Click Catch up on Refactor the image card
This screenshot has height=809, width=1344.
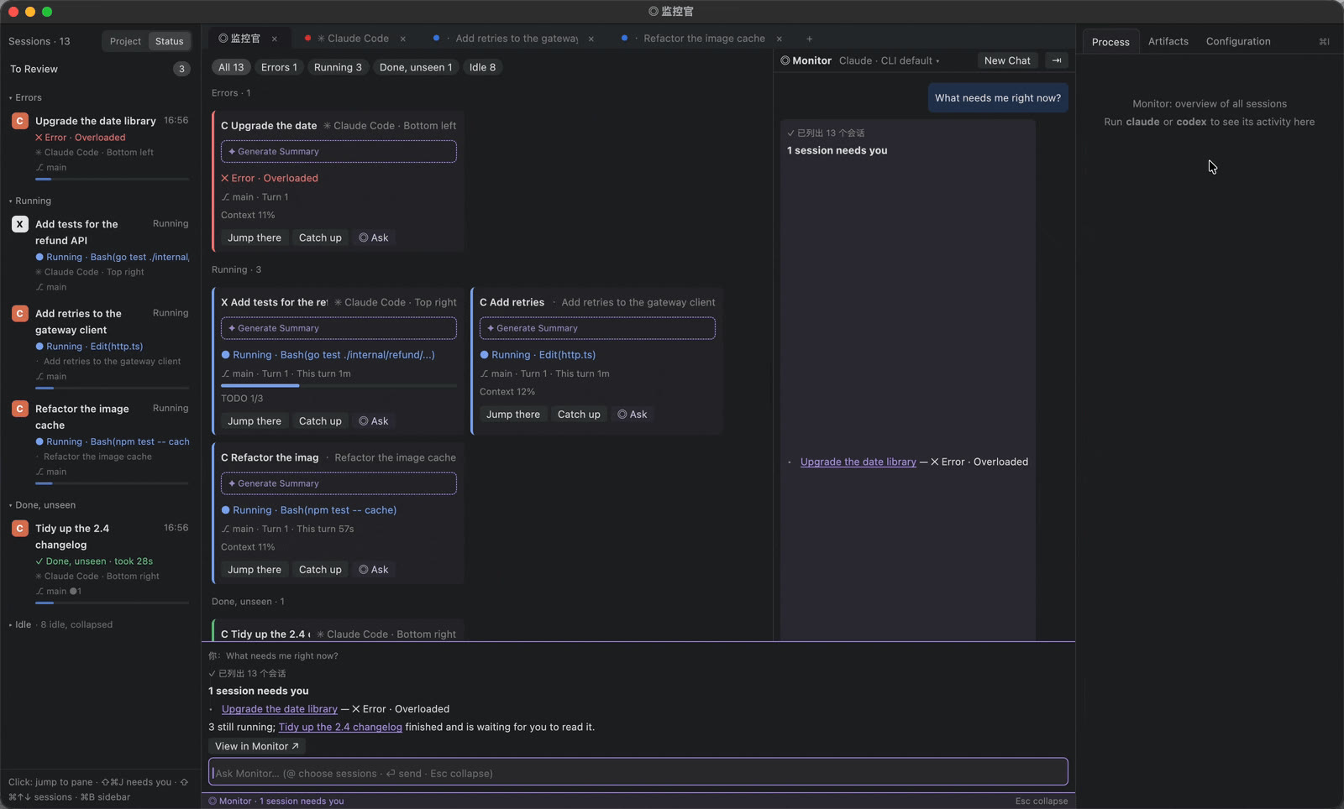320,570
